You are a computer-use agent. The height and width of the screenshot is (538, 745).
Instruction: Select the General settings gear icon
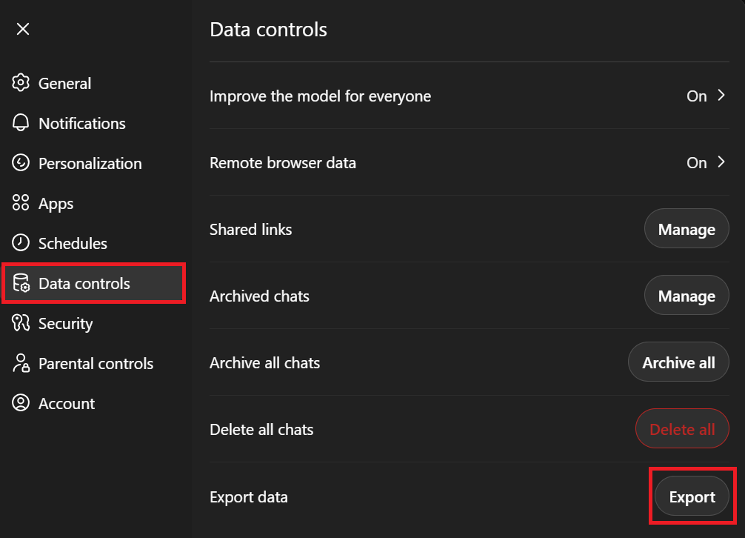point(22,83)
